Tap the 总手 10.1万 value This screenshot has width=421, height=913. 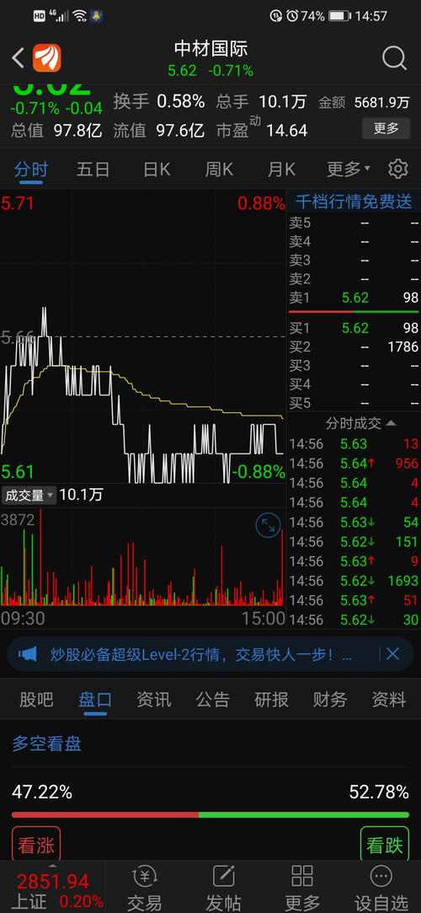282,101
